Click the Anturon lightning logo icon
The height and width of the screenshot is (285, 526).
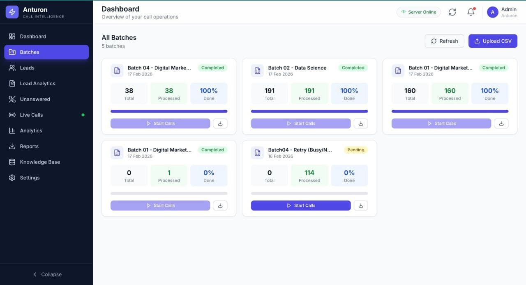pos(12,12)
